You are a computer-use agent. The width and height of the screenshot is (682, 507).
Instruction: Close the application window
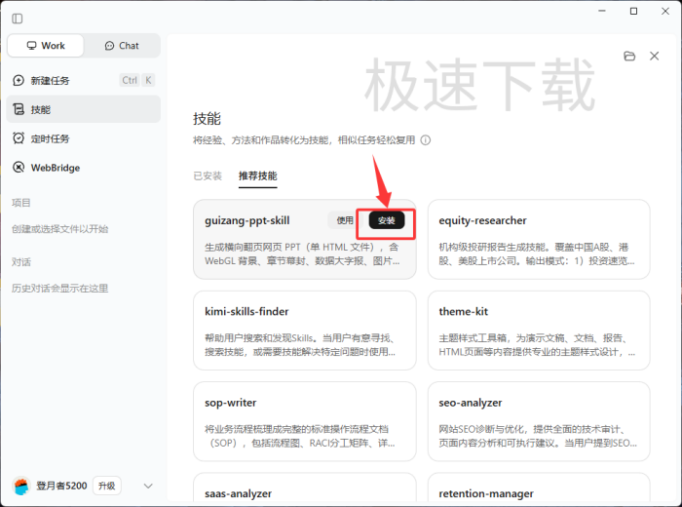pyautogui.click(x=665, y=11)
